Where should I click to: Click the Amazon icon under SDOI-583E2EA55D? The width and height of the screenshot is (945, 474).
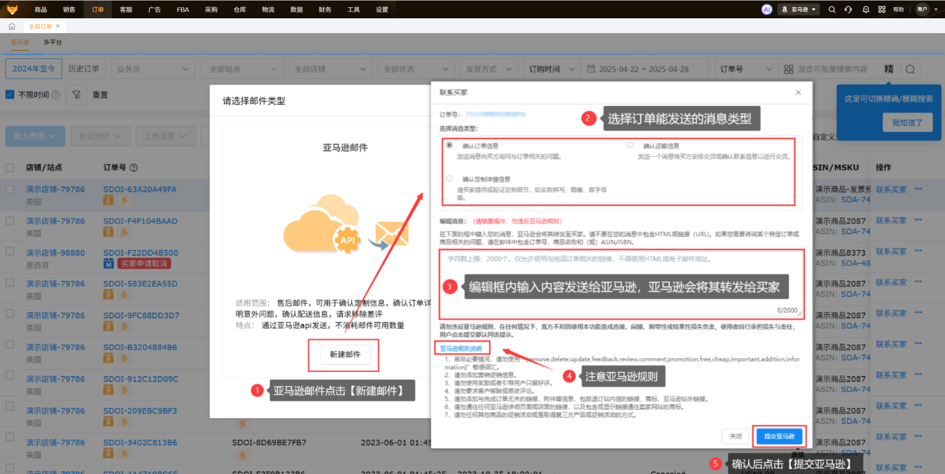[108, 295]
